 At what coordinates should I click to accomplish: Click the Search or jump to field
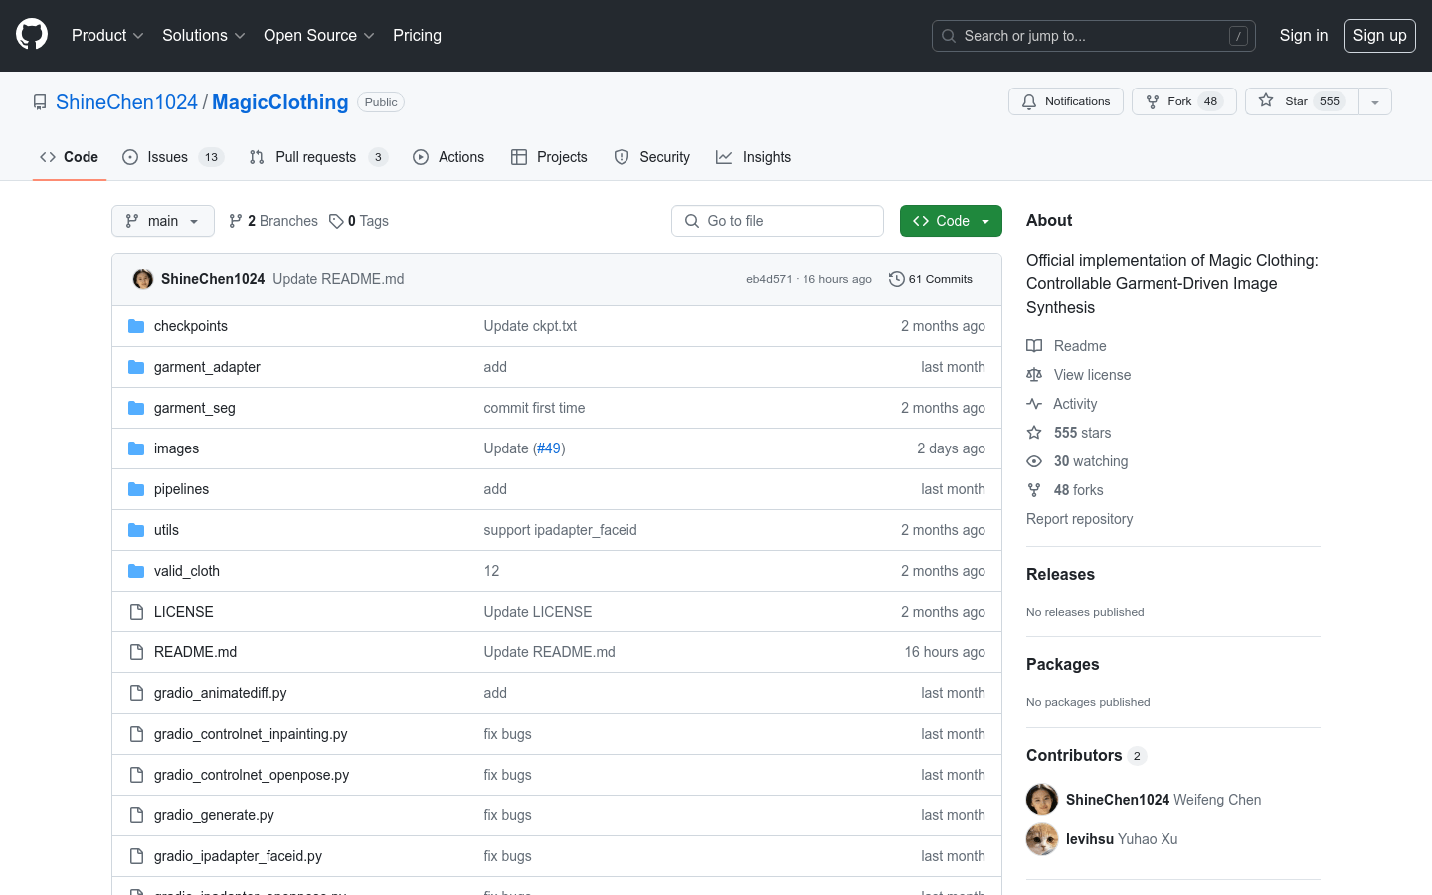click(1093, 36)
